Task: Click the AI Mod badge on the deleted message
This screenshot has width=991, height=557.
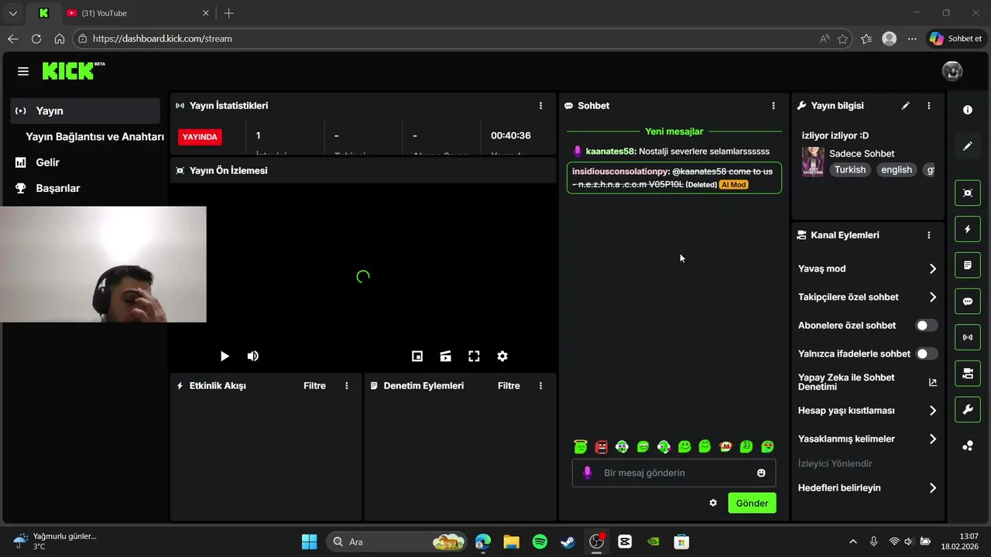Action: 733,185
